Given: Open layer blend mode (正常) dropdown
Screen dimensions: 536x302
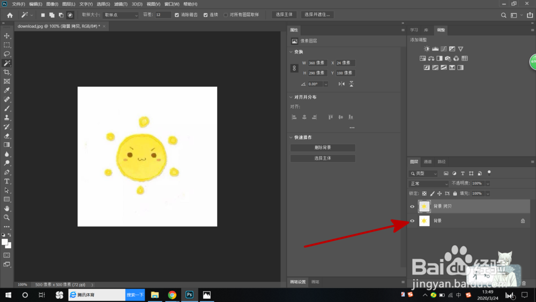Looking at the screenshot, I should pyautogui.click(x=429, y=183).
